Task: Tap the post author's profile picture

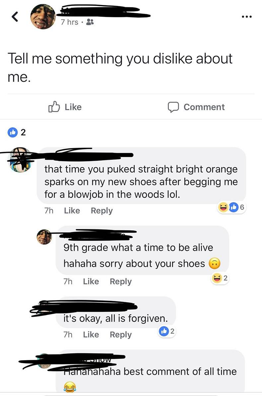Action: coord(43,17)
